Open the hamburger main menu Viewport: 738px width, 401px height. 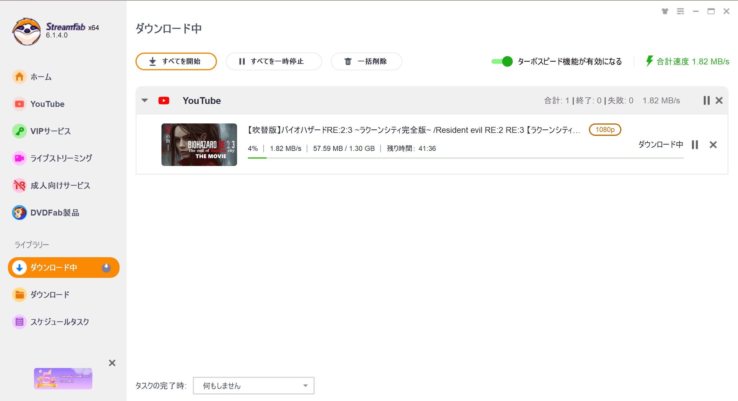pos(680,11)
